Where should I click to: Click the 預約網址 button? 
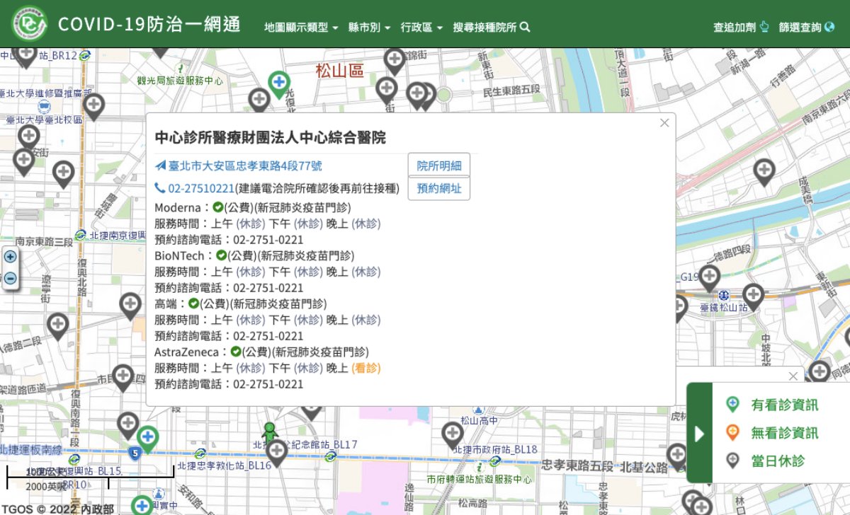pyautogui.click(x=438, y=188)
